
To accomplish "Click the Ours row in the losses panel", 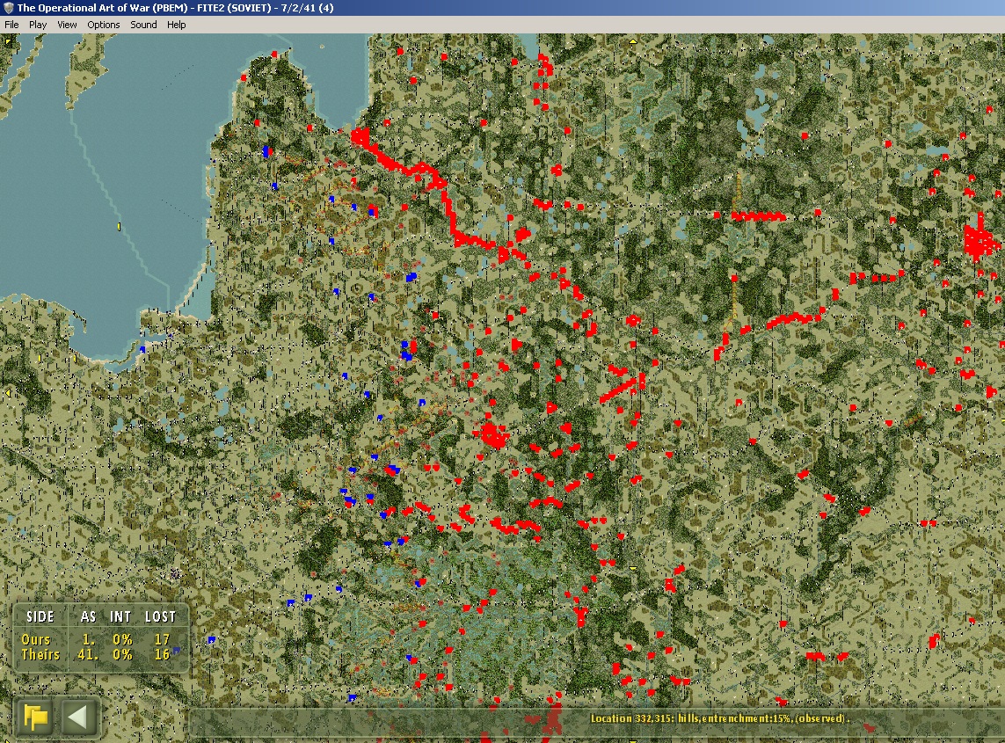I will pyautogui.click(x=96, y=639).
